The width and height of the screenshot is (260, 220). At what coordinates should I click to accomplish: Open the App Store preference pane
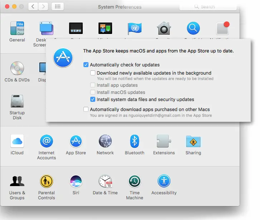pos(76,142)
